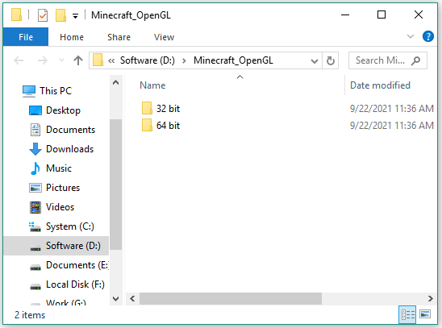Go up one folder level
The image size is (442, 328).
point(78,60)
